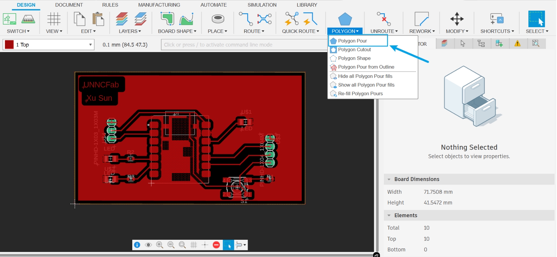Click the Paste clipboard icon in the Edit group
The height and width of the screenshot is (257, 557).
pyautogui.click(x=98, y=19)
